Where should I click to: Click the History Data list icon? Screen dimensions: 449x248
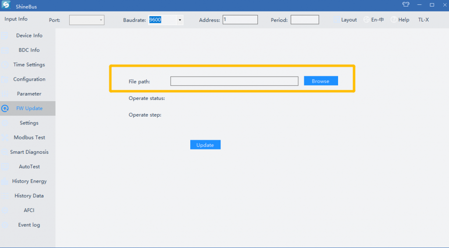[4, 196]
